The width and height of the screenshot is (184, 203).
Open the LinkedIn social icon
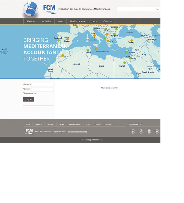click(149, 131)
